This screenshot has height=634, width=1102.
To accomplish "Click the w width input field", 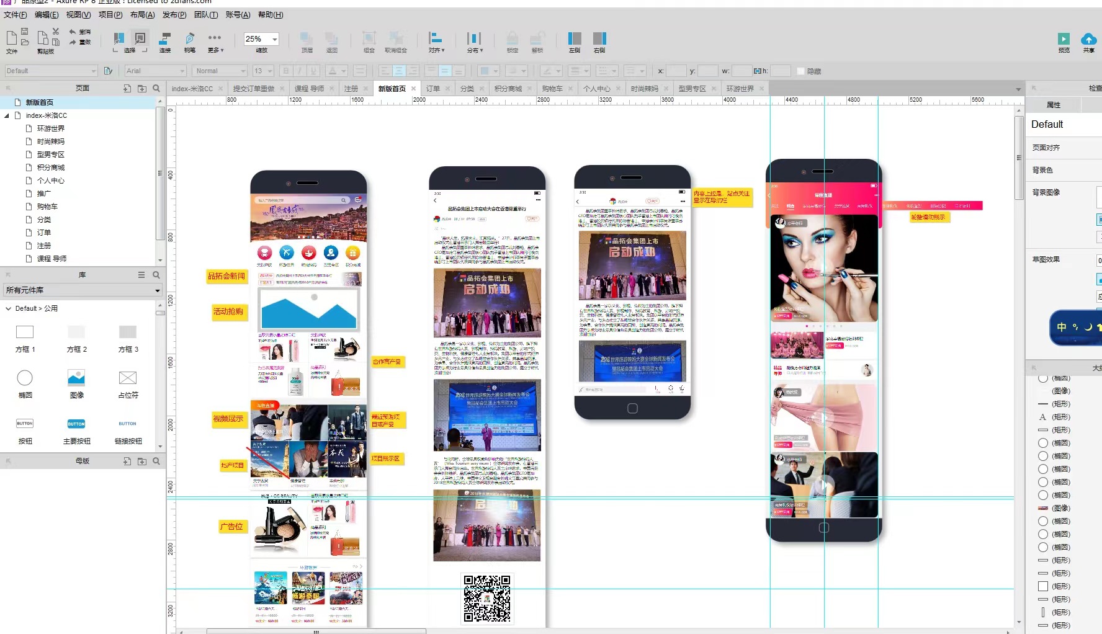I will click(741, 71).
